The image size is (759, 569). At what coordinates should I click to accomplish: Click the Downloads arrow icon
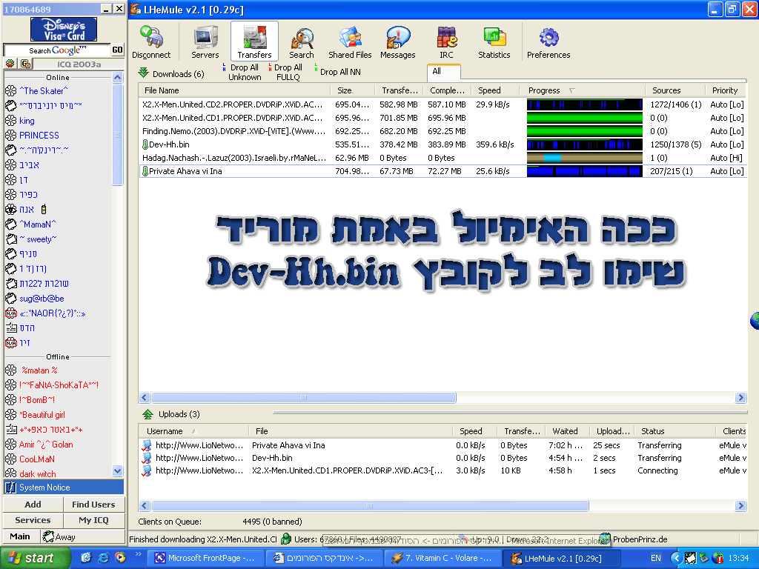click(143, 73)
